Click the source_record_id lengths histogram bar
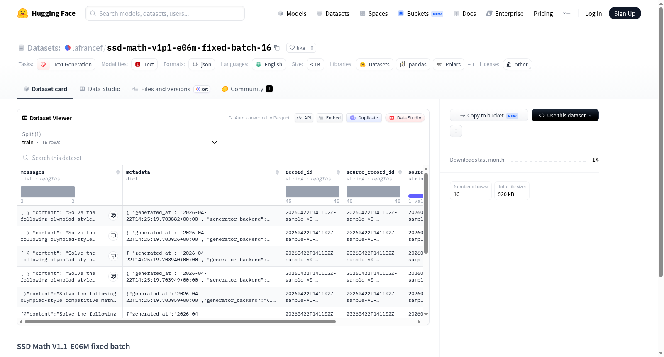Image resolution: width=664 pixels, height=357 pixels. [373, 192]
